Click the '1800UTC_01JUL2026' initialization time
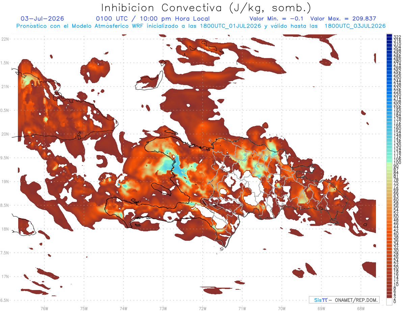This screenshot has width=405, height=313. pyautogui.click(x=230, y=26)
